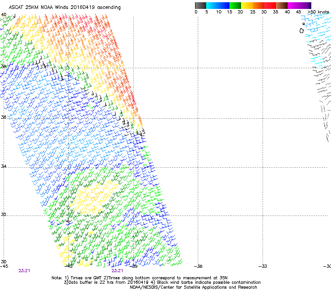Viewport: 331px width, 290px height.
Task: Click the NOAA/NESDIS Center for Satellite Applications credit
Action: click(x=193, y=287)
